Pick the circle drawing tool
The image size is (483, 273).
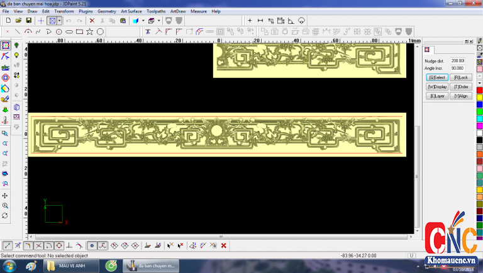click(100, 31)
